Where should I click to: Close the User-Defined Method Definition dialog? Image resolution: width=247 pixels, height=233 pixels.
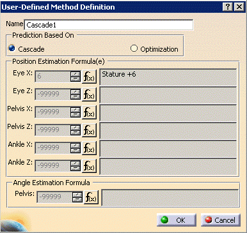click(x=239, y=7)
